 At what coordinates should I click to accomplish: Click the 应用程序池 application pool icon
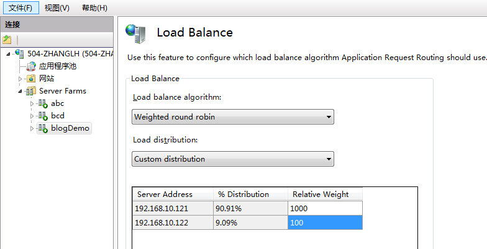pos(31,66)
